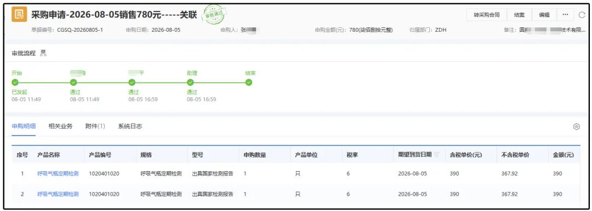Filter by 期望到货日期 funnel icon
592x211 pixels.
[437, 155]
